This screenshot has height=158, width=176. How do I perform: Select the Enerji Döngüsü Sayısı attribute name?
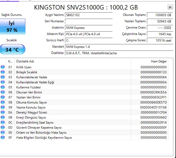[31, 118]
